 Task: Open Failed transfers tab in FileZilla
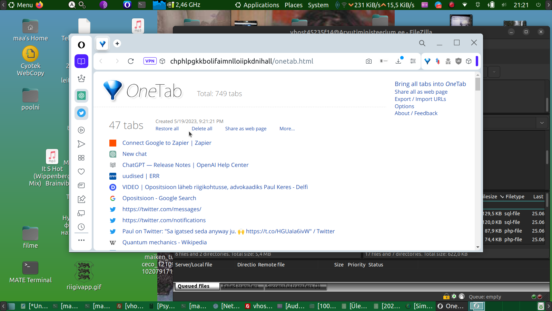pyautogui.click(x=241, y=286)
